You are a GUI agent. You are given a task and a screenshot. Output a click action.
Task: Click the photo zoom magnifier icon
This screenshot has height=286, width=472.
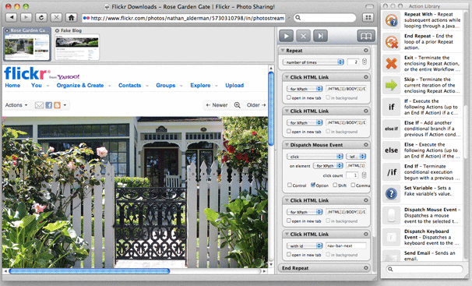pos(238,105)
